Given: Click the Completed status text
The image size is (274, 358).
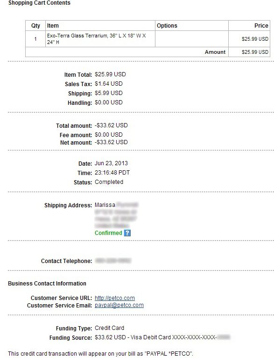Looking at the screenshot, I should click(109, 182).
